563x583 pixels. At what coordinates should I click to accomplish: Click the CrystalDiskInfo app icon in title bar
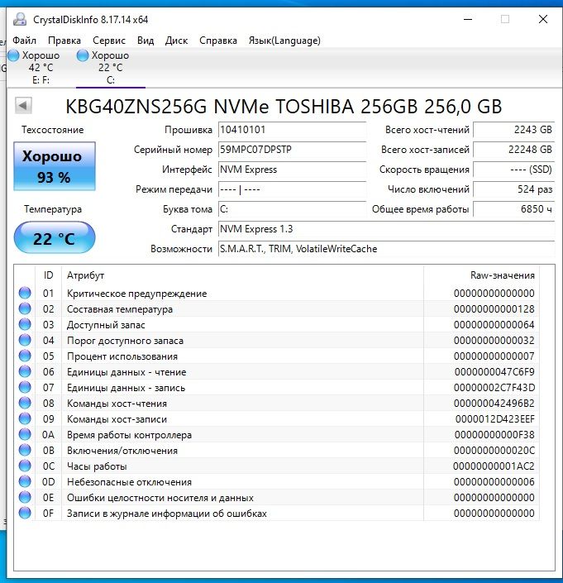click(x=20, y=19)
